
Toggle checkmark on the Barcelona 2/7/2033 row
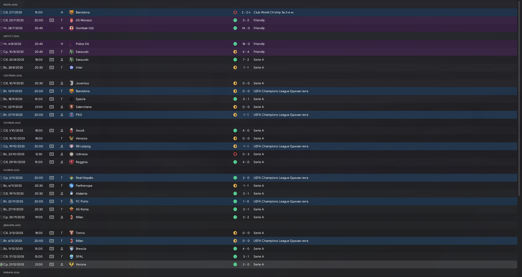[1, 12]
